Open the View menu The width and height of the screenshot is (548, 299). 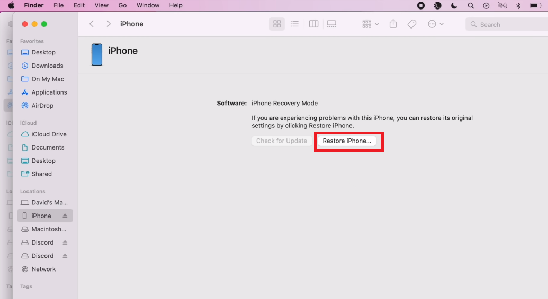tap(101, 5)
